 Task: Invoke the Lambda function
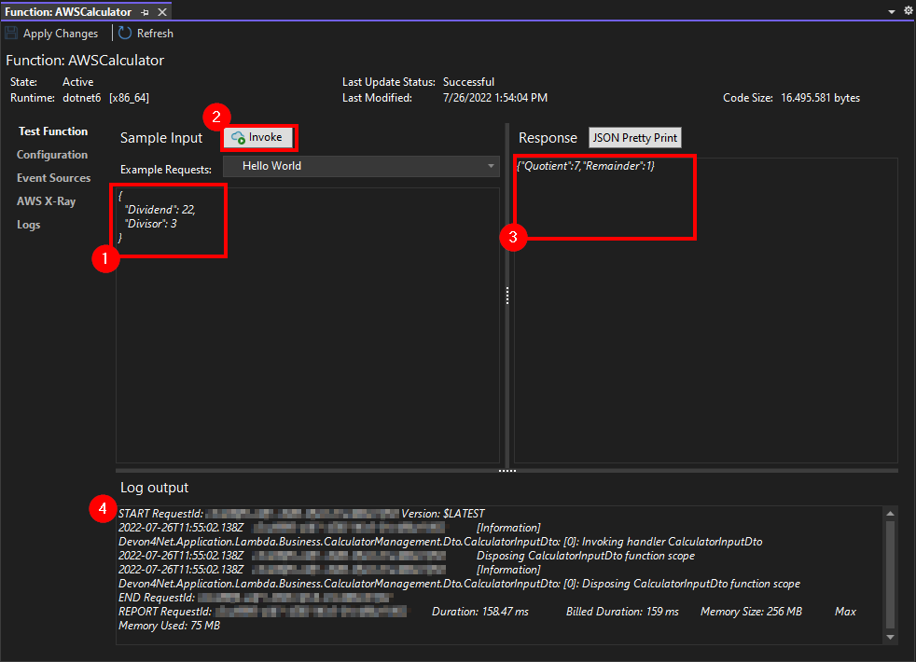tap(258, 136)
